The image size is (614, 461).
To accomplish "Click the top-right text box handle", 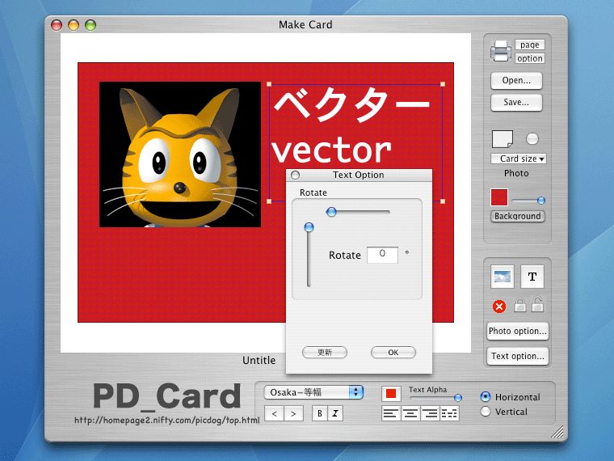I will click(x=443, y=84).
